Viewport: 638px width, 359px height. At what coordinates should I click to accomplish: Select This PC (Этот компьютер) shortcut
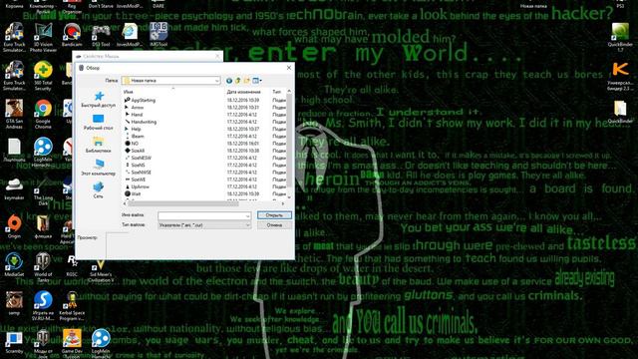pos(98,168)
